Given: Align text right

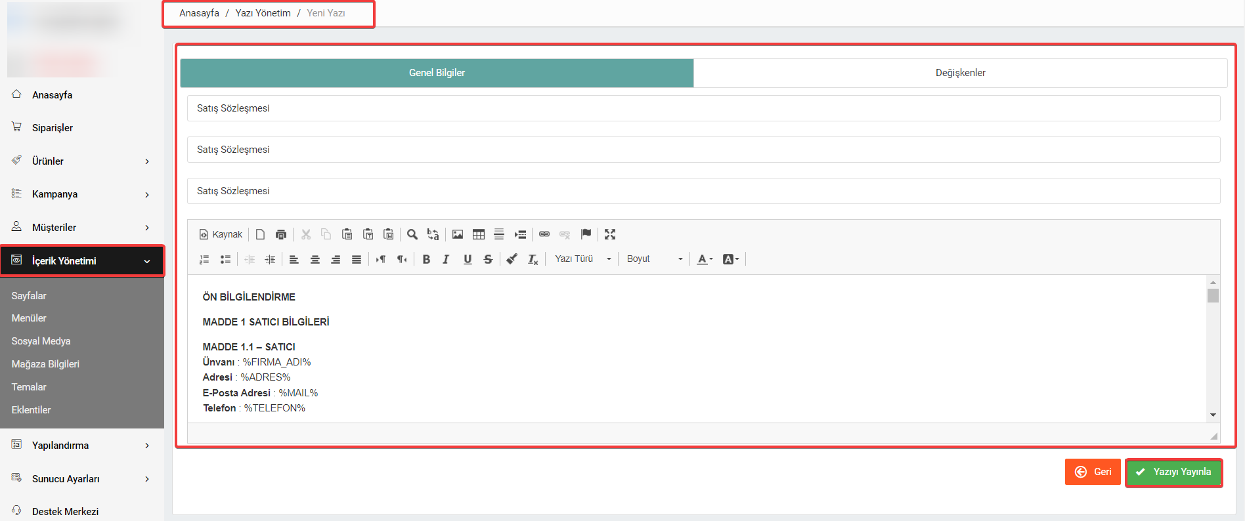Looking at the screenshot, I should 336,259.
